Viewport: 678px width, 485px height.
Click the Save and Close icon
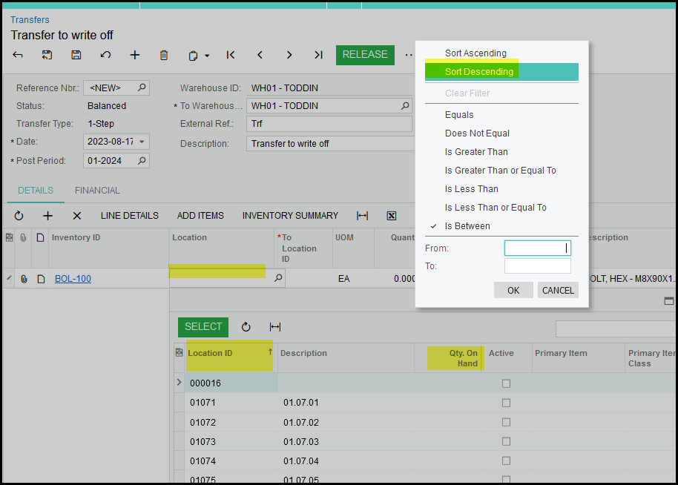tap(47, 55)
